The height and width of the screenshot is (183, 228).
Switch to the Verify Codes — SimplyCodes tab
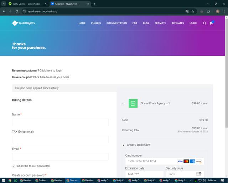[x=26, y=4]
